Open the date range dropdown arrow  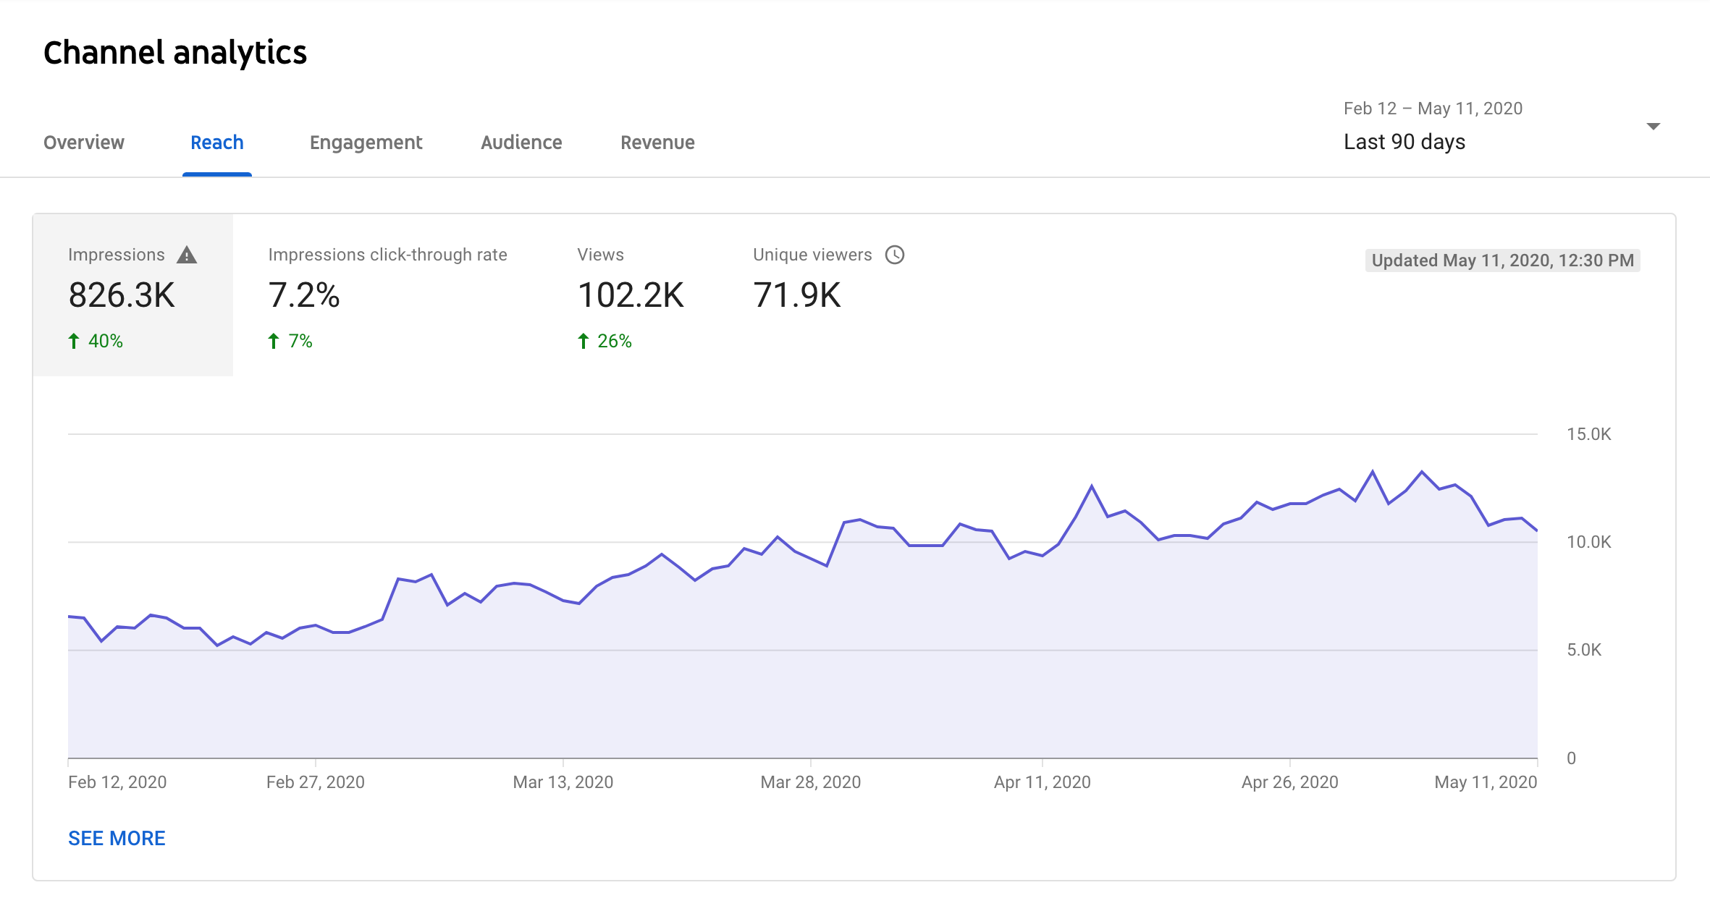pyautogui.click(x=1653, y=127)
